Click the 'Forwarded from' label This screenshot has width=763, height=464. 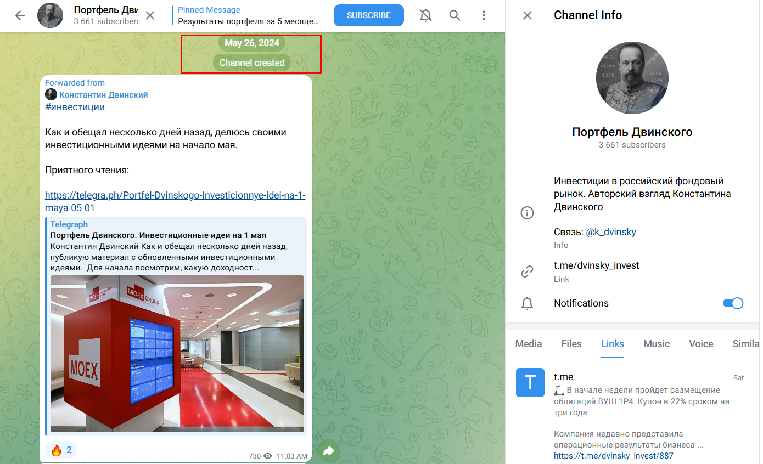click(75, 83)
